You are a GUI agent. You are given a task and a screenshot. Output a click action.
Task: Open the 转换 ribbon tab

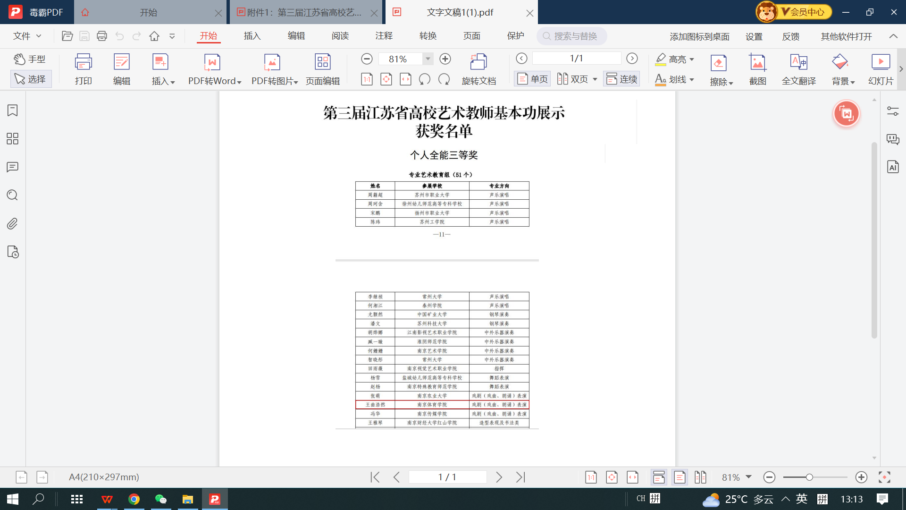pos(428,36)
